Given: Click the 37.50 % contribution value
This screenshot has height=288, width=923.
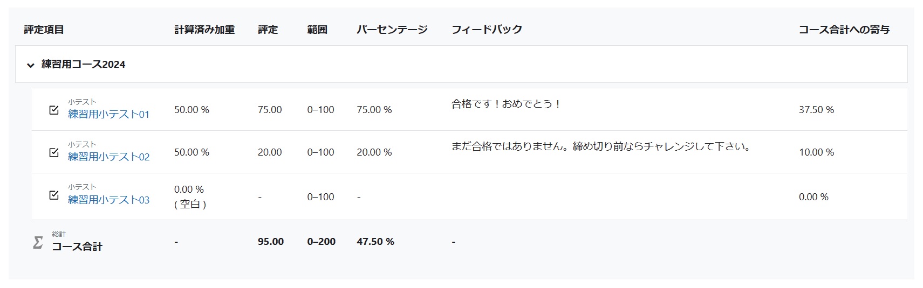Looking at the screenshot, I should click(x=816, y=110).
